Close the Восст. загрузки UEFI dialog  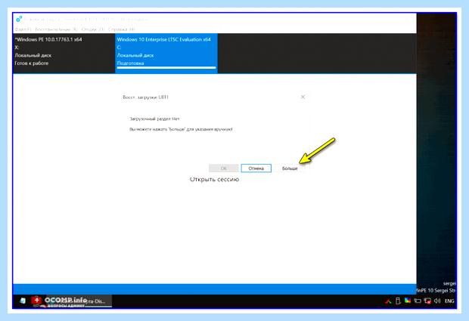click(x=303, y=97)
